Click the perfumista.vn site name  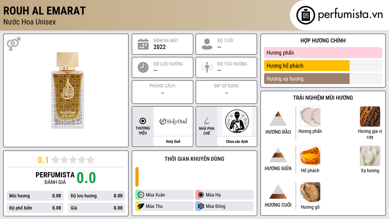click(350, 15)
